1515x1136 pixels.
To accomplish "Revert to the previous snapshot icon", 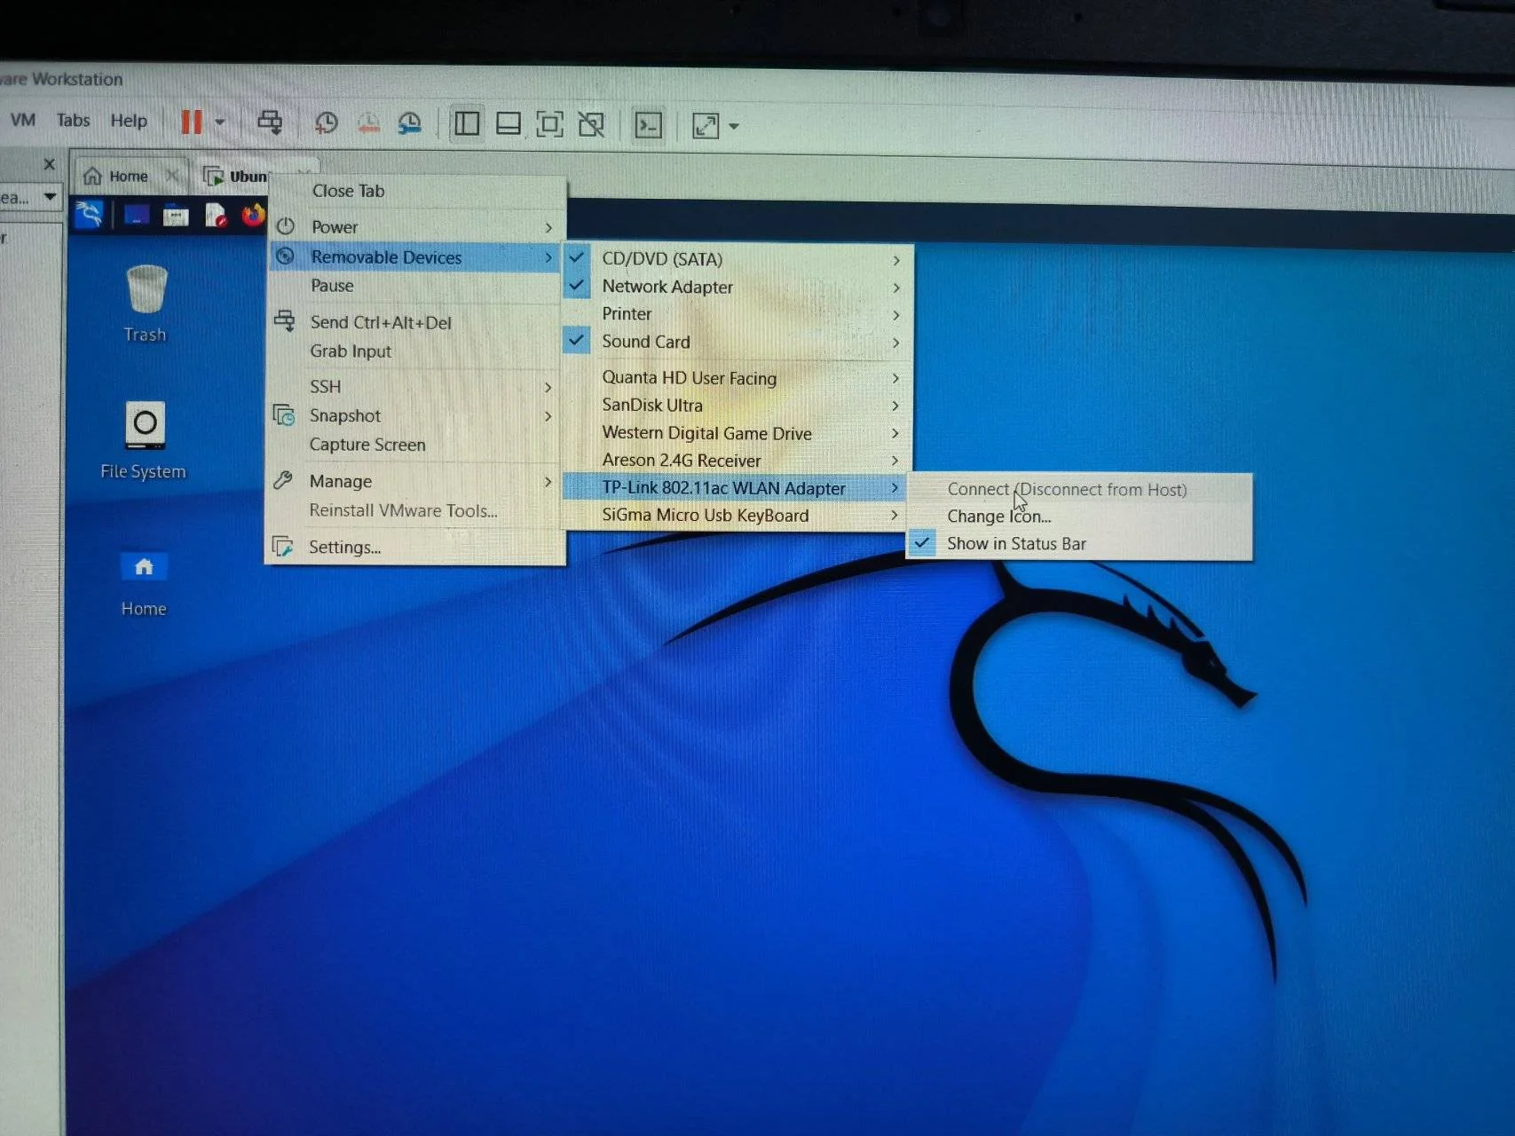I will click(368, 123).
